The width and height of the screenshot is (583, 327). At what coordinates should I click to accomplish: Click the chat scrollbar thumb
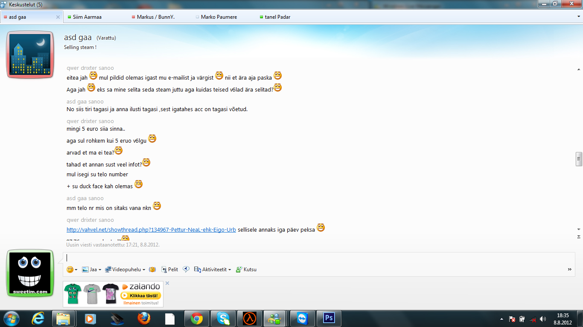[579, 158]
